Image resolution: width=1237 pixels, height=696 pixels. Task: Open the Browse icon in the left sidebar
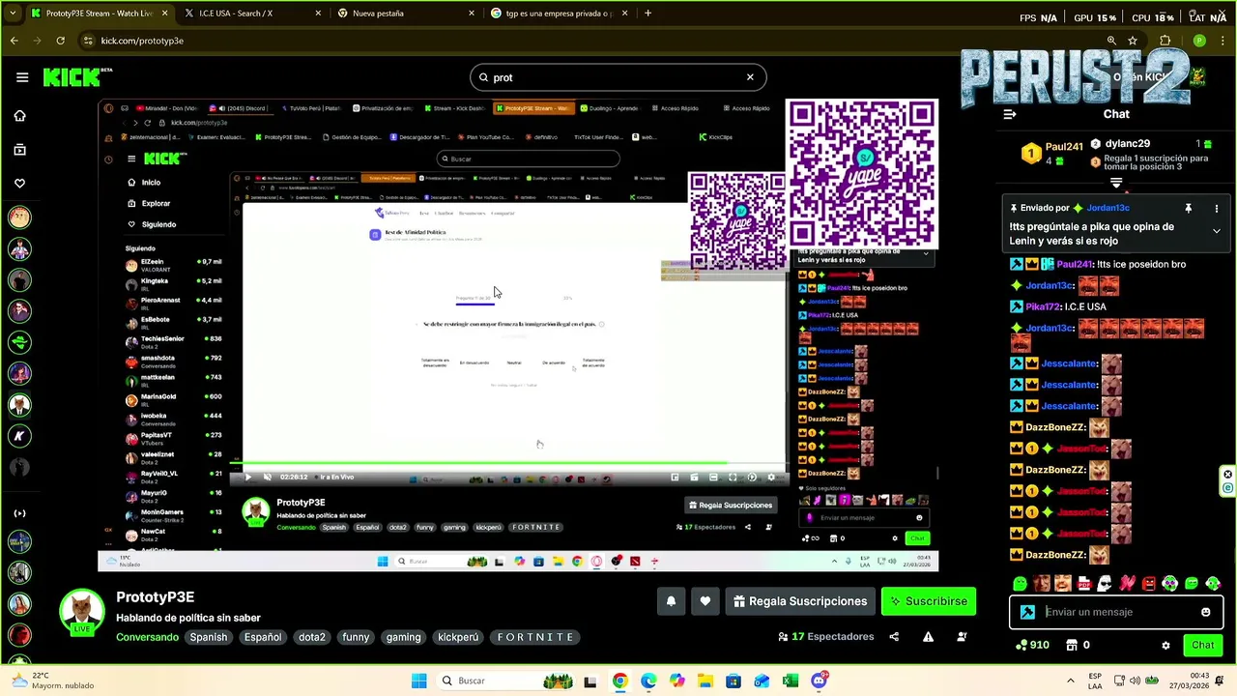[x=19, y=150]
